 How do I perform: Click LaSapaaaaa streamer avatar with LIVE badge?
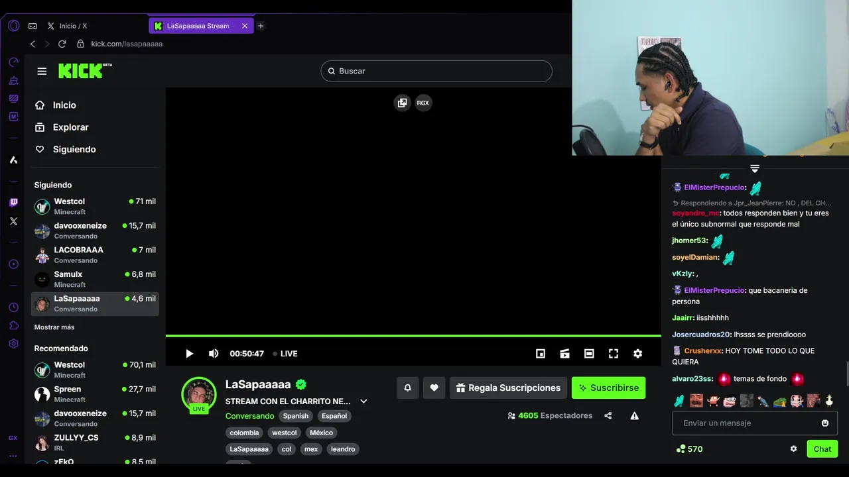pos(199,395)
